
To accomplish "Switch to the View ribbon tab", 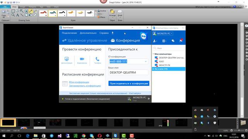I will 48,7.
